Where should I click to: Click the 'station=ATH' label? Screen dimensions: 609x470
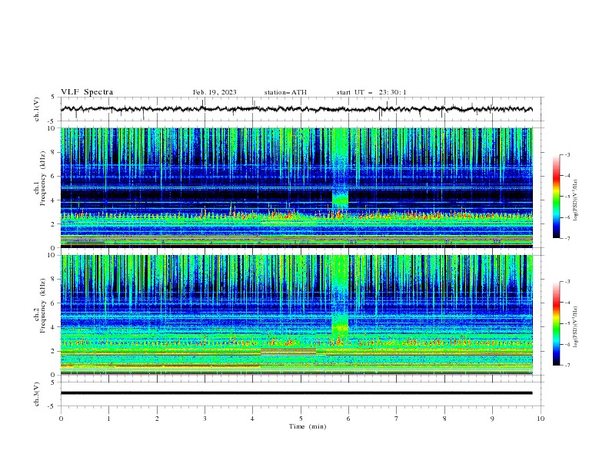285,92
